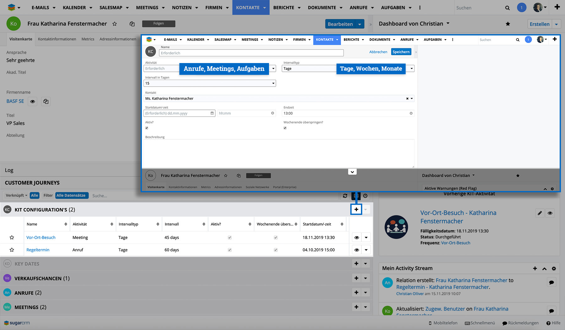Edit Vor-Ort-Besuch activity with pencil icon
This screenshot has width=565, height=330.
[x=540, y=213]
